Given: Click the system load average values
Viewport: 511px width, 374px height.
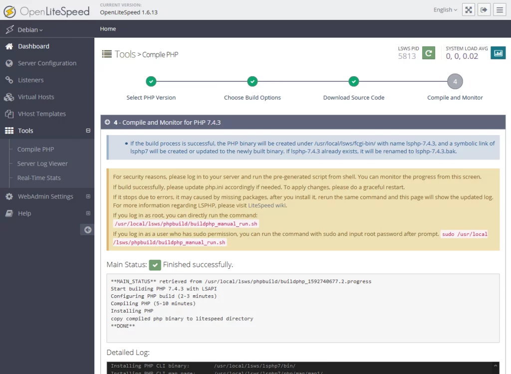Looking at the screenshot, I should pos(462,56).
